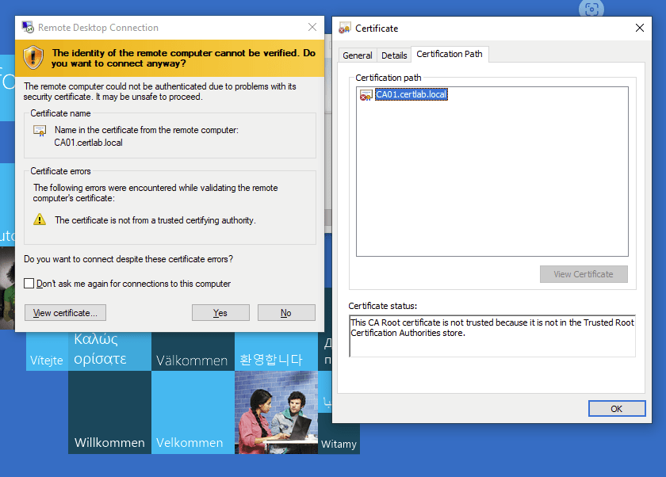Select CA01.certlab.local in the certification path
The height and width of the screenshot is (477, 666).
(411, 95)
